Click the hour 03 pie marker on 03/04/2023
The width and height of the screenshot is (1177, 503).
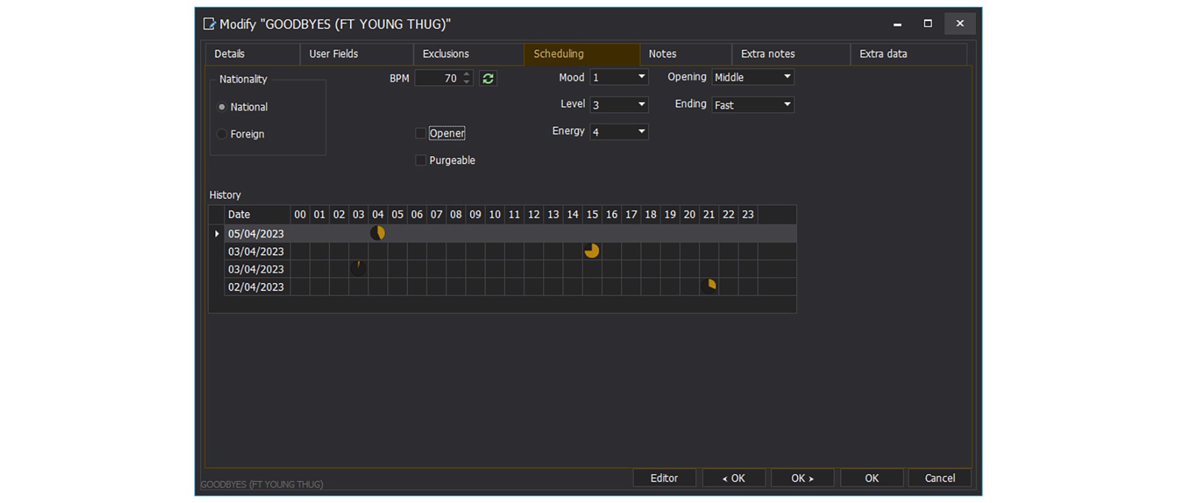(x=358, y=268)
